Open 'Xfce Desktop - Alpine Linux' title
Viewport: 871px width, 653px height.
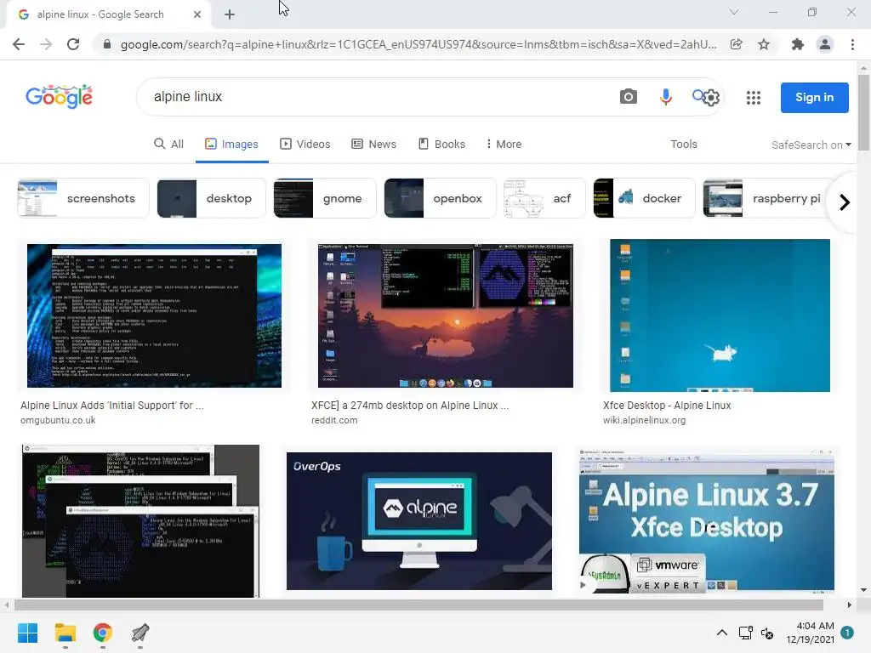(667, 406)
